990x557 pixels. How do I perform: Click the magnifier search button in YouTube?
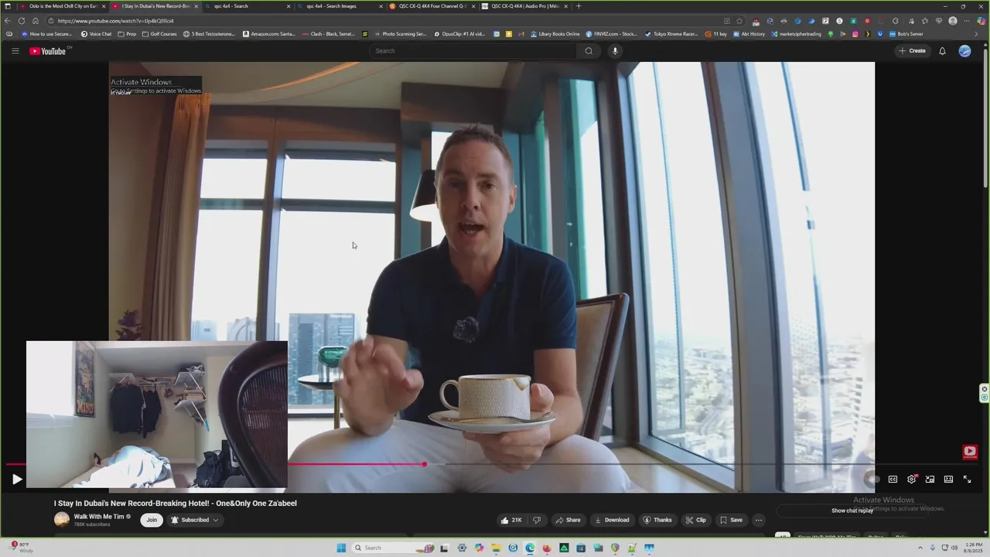[589, 51]
